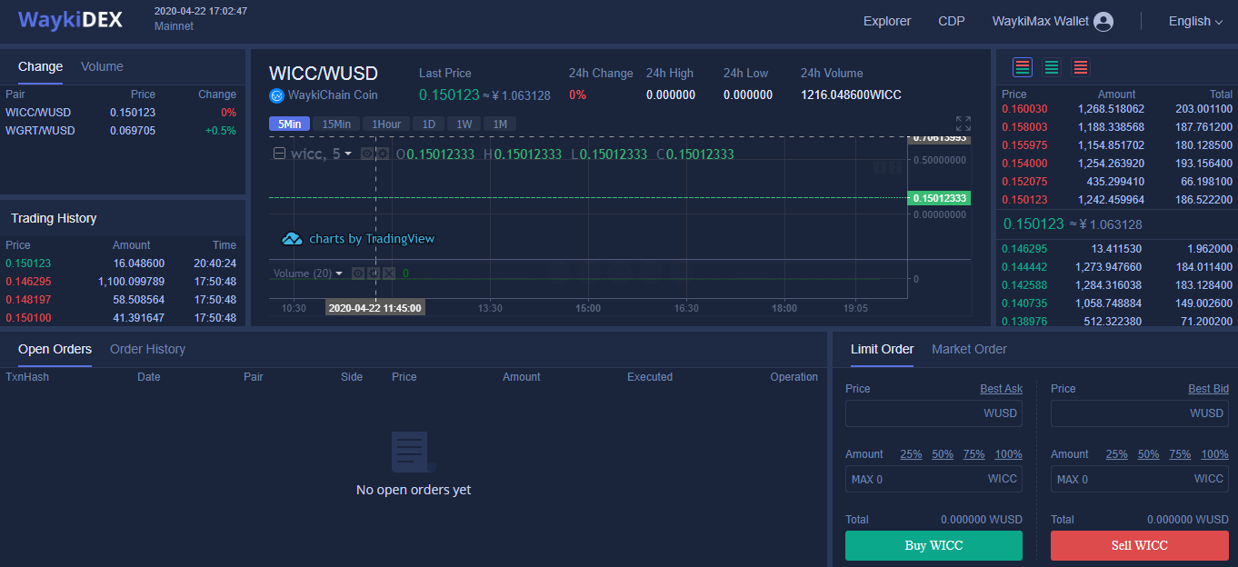Click the TradingView cloud logo
1238x567 pixels.
(292, 239)
